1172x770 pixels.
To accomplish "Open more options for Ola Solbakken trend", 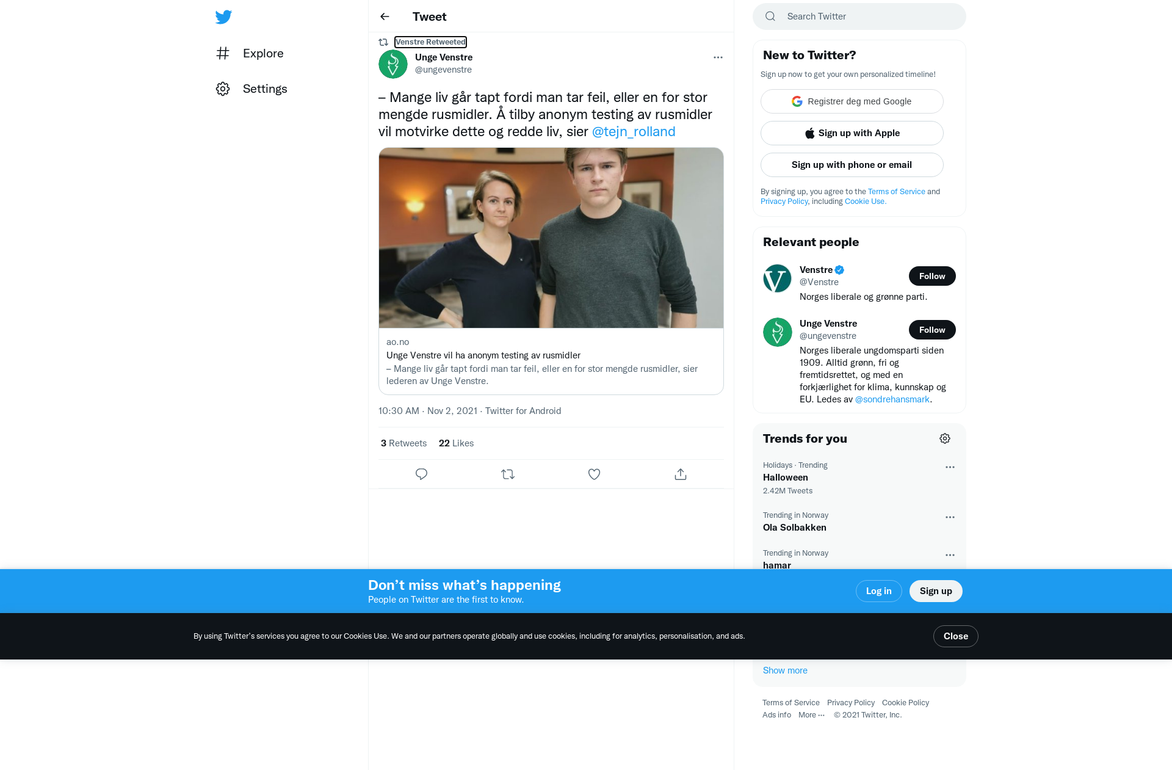I will click(x=950, y=517).
